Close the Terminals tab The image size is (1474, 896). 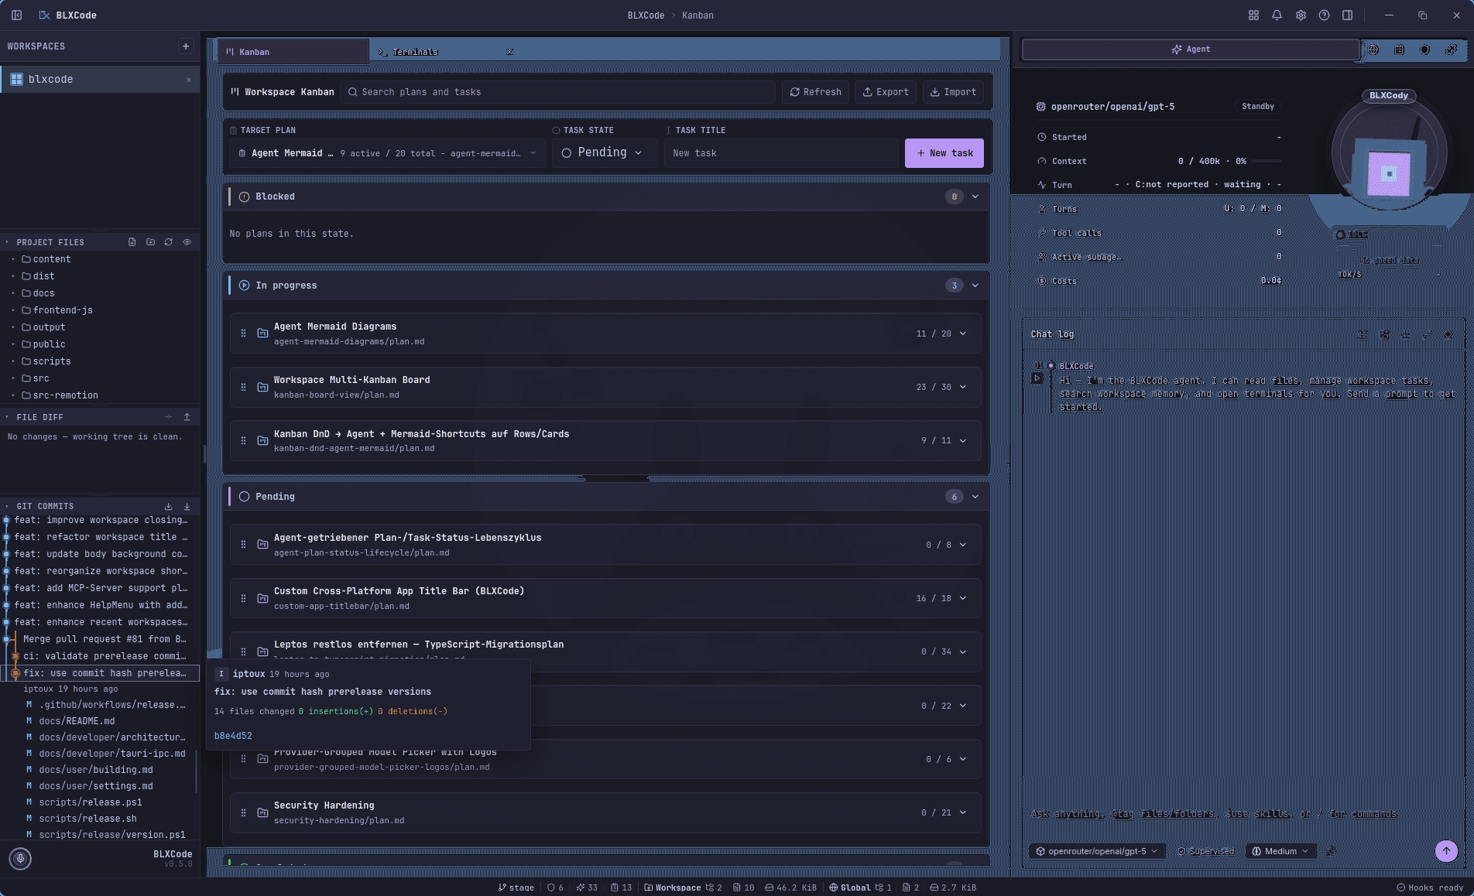click(x=509, y=52)
